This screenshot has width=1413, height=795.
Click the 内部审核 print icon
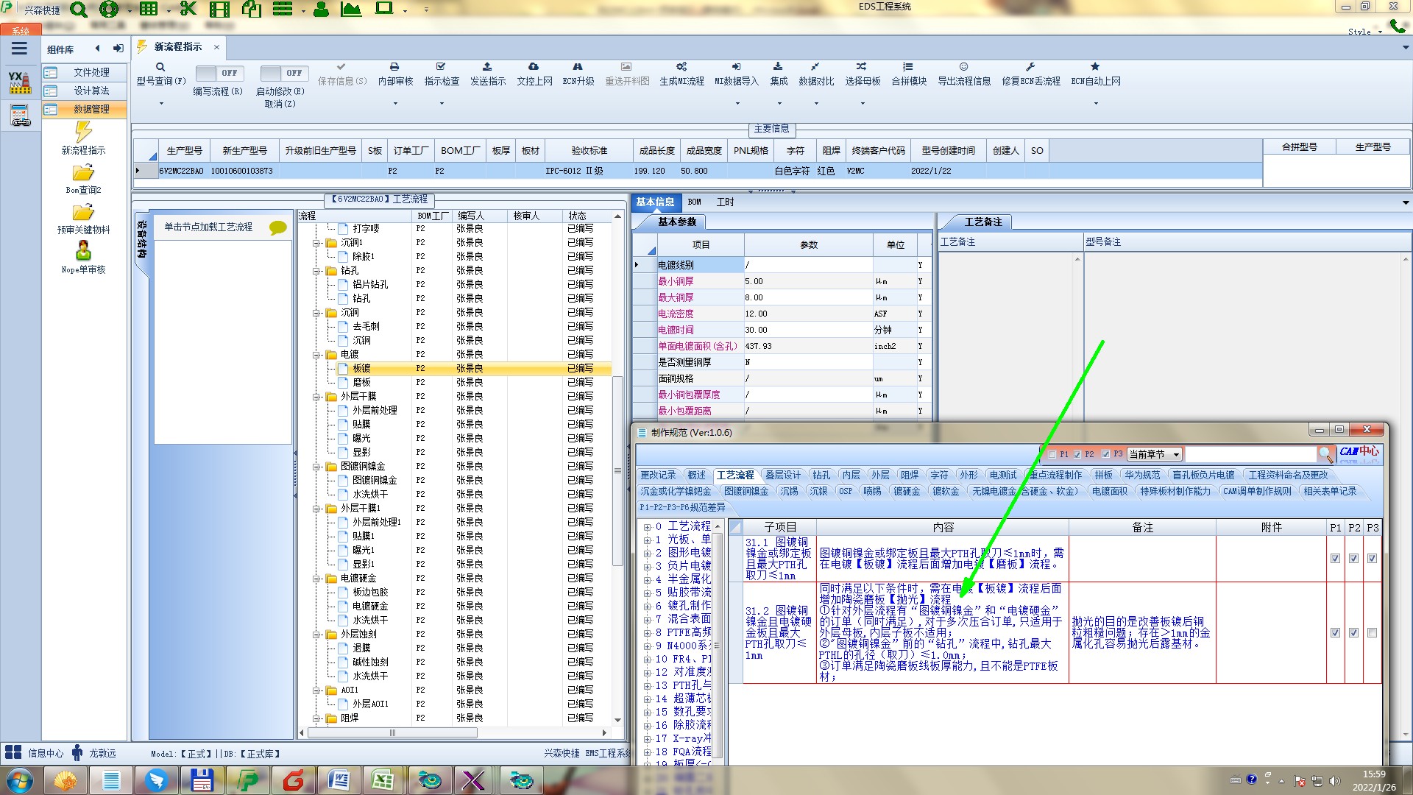pos(394,67)
